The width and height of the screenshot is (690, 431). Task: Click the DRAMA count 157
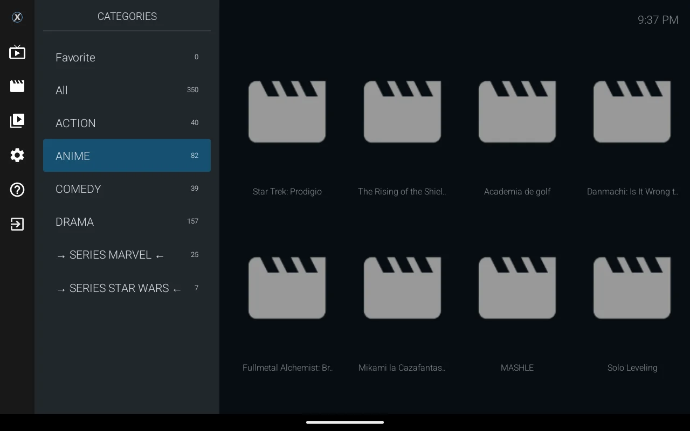click(192, 221)
